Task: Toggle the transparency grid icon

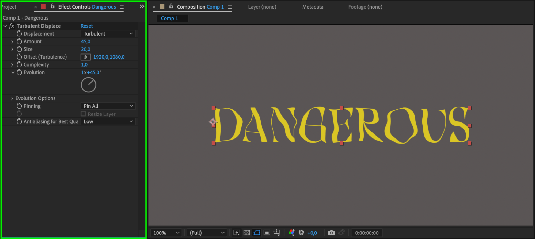Action: (246, 233)
